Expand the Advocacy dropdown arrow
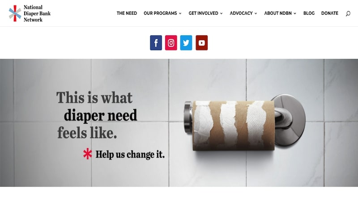This screenshot has width=358, height=201. click(256, 13)
